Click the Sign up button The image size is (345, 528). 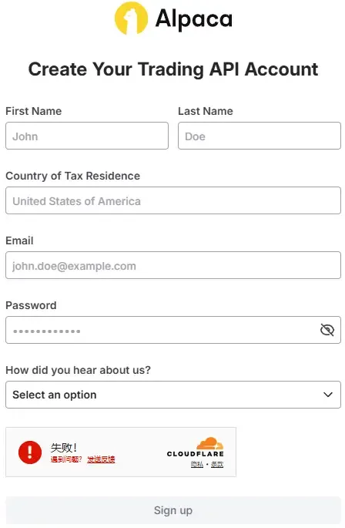tap(173, 510)
